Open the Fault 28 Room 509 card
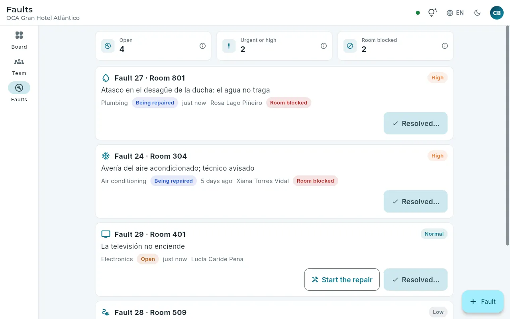Viewport: 510px width, 319px height. coord(274,310)
